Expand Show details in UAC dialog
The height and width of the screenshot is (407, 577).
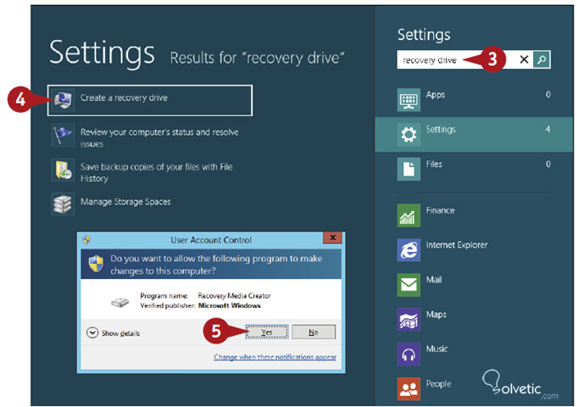(114, 333)
